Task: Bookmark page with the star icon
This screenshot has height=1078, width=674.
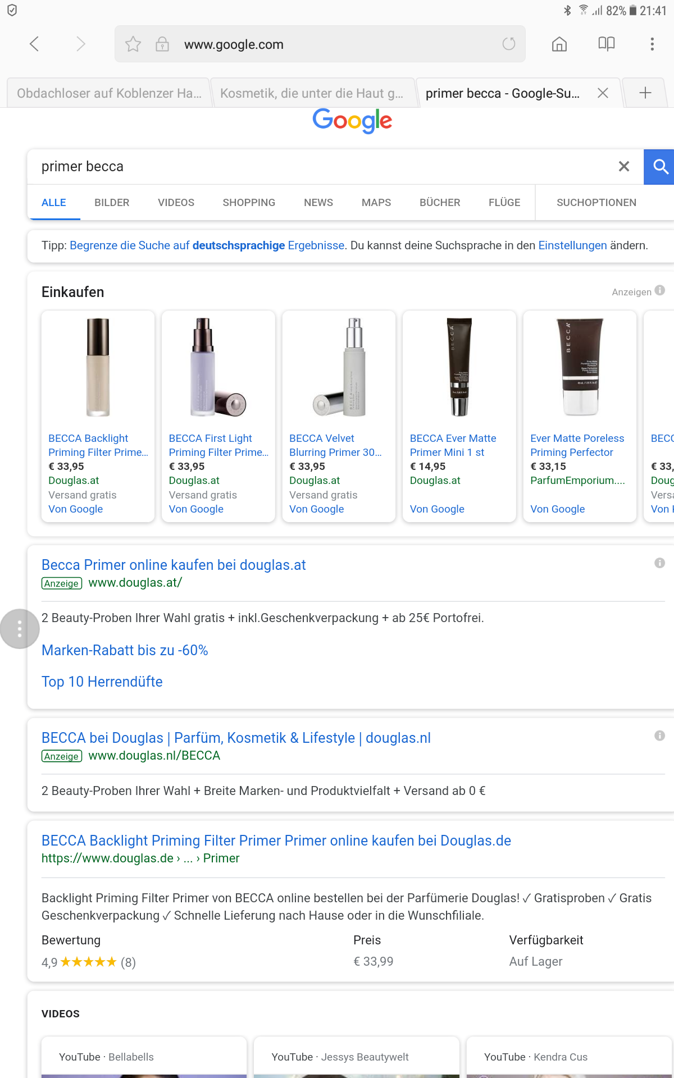Action: pos(133,44)
